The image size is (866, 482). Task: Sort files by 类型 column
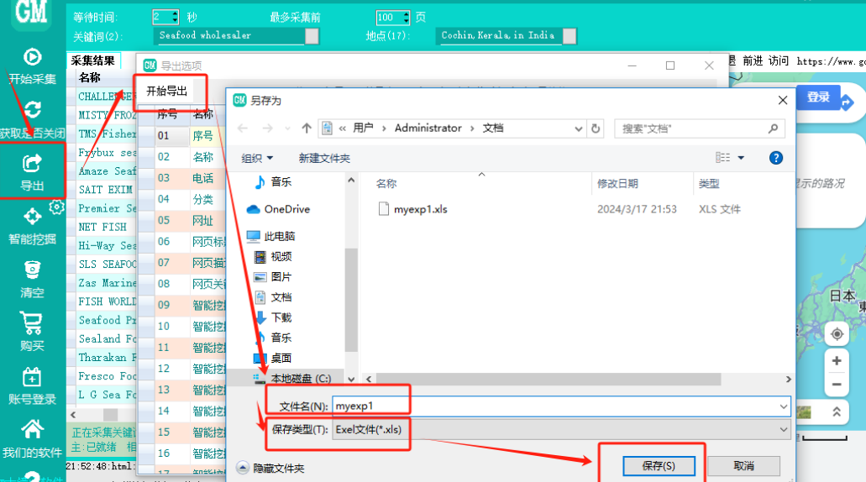point(709,183)
